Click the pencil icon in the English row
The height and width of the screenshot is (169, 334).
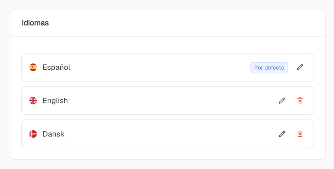click(282, 101)
